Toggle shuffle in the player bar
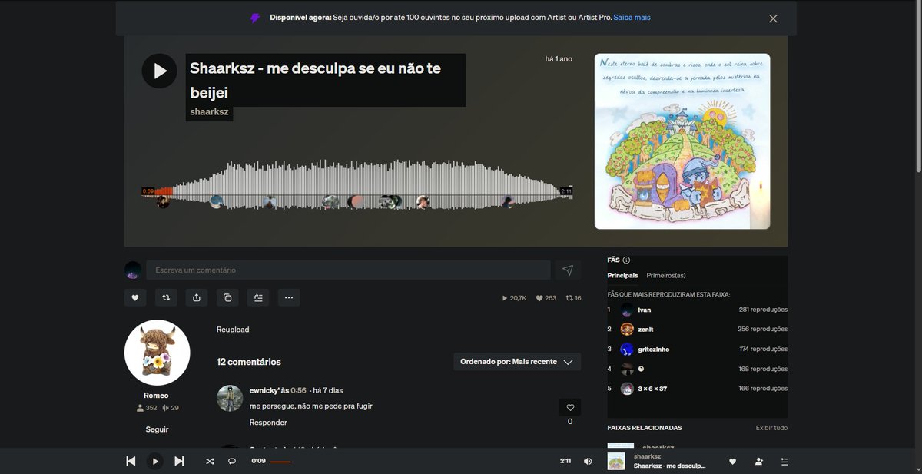This screenshot has width=922, height=474. pos(210,461)
